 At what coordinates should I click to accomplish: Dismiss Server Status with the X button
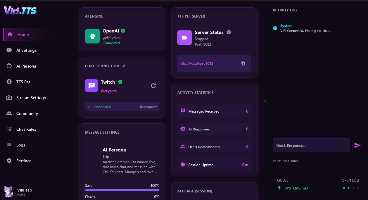pyautogui.click(x=229, y=32)
